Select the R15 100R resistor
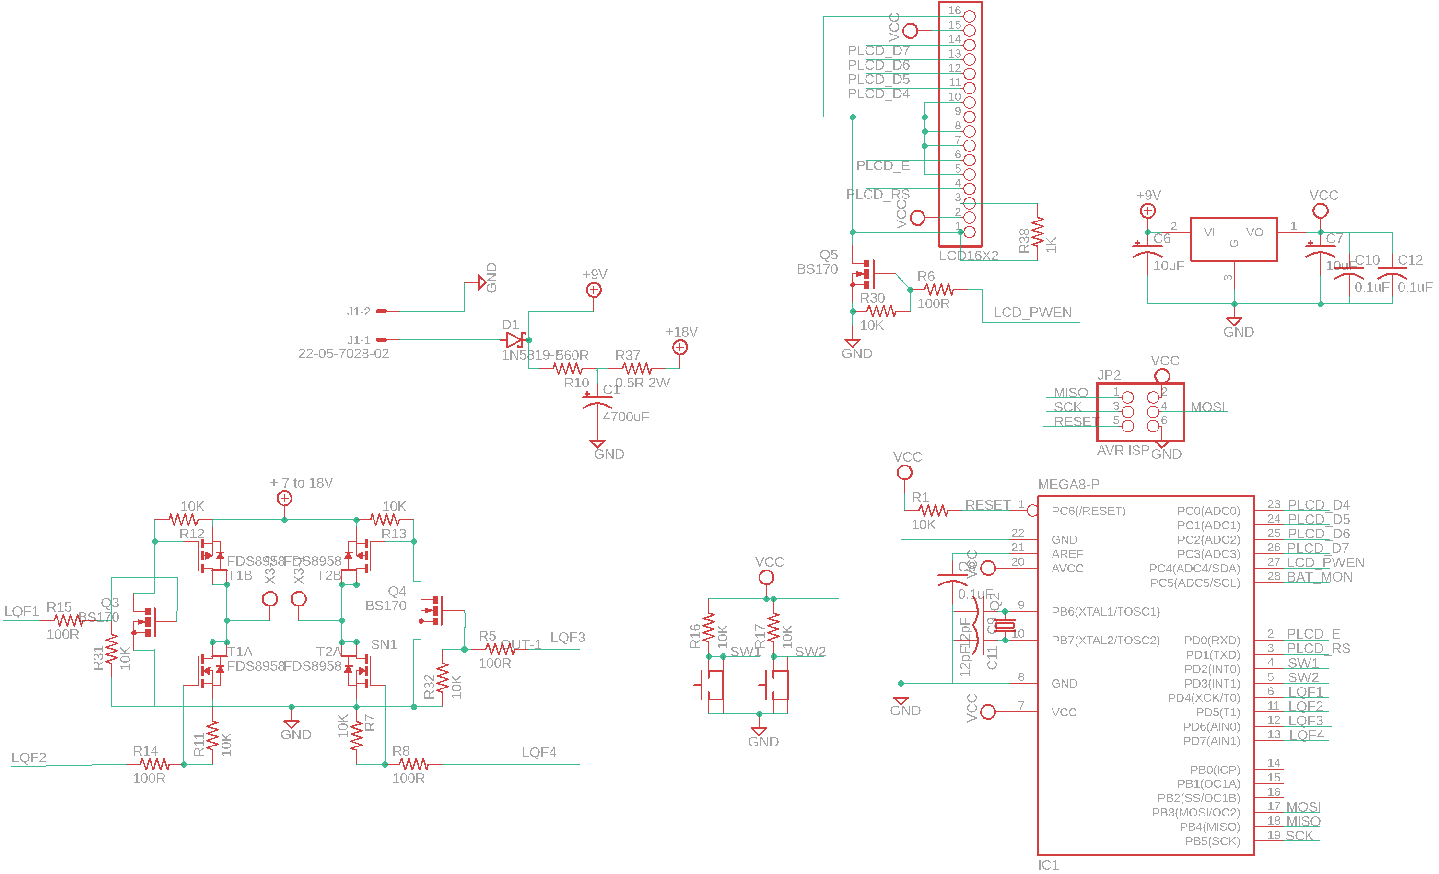Image resolution: width=1439 pixels, height=874 pixels. point(69,620)
